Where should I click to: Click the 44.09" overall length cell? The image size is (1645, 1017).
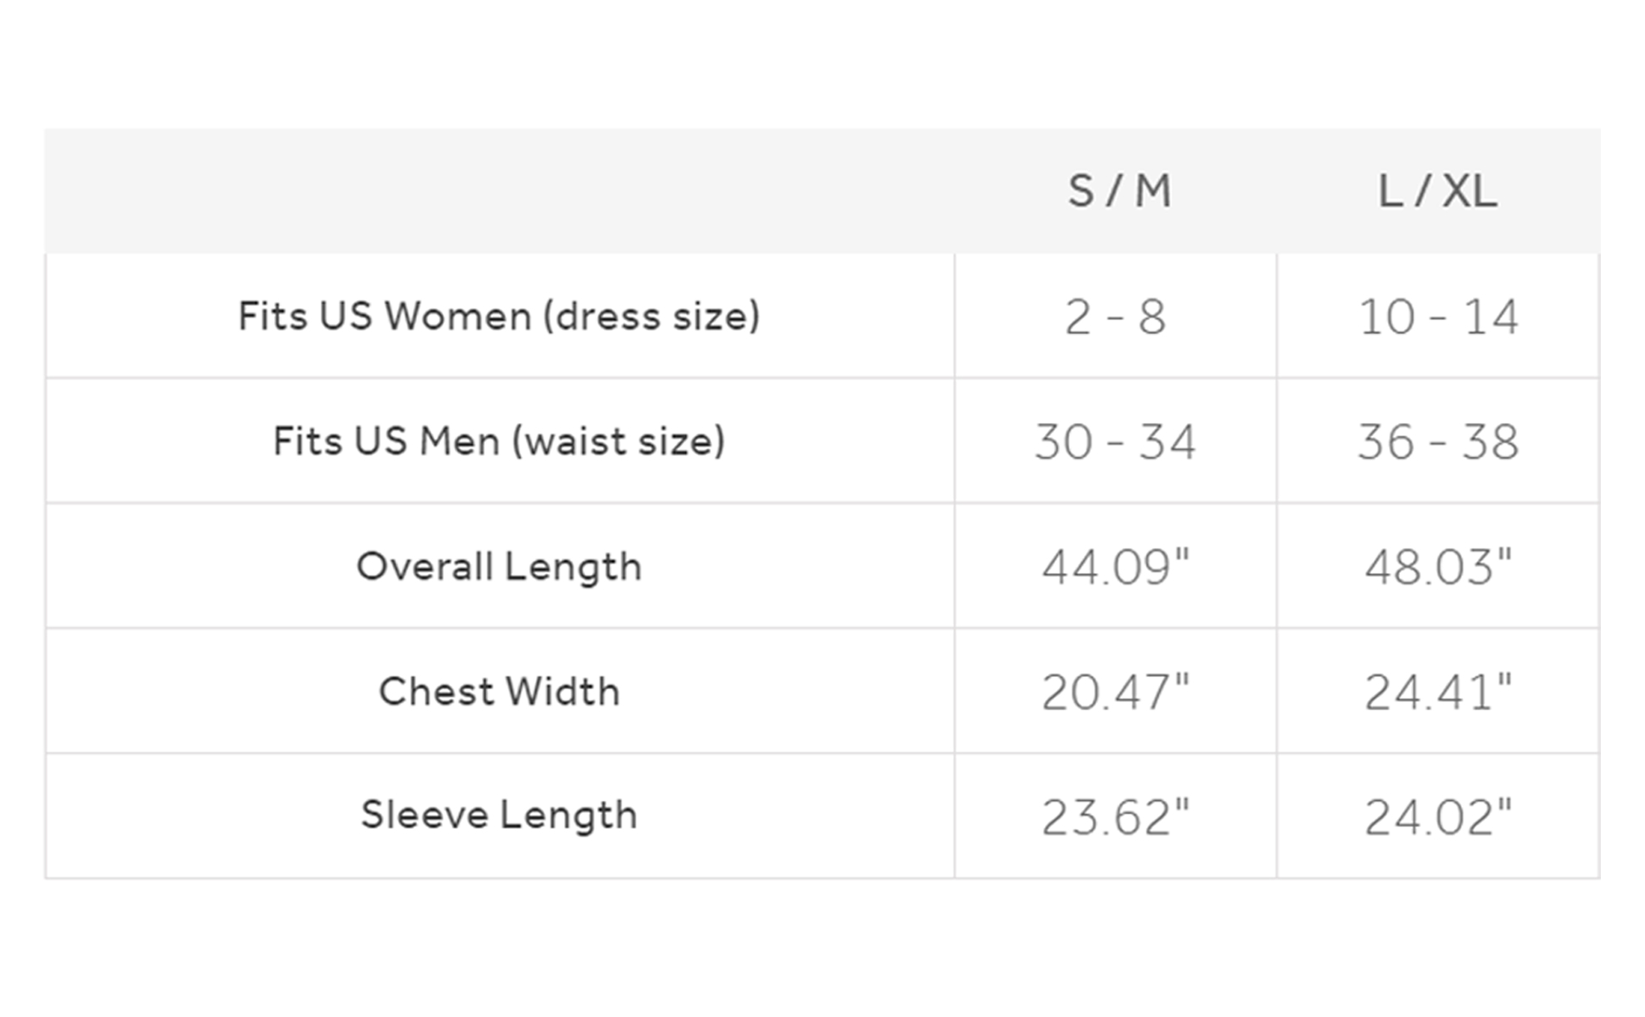[1115, 566]
